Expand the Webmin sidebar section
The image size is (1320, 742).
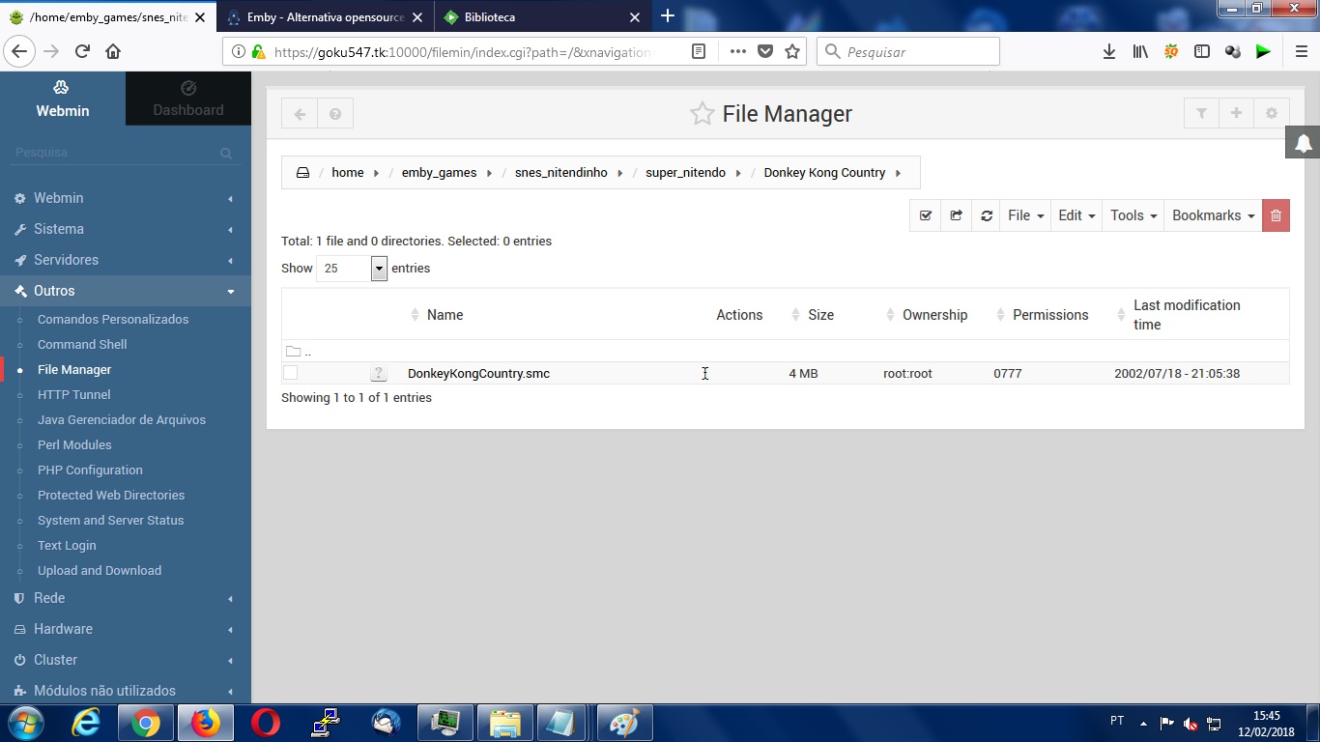126,198
